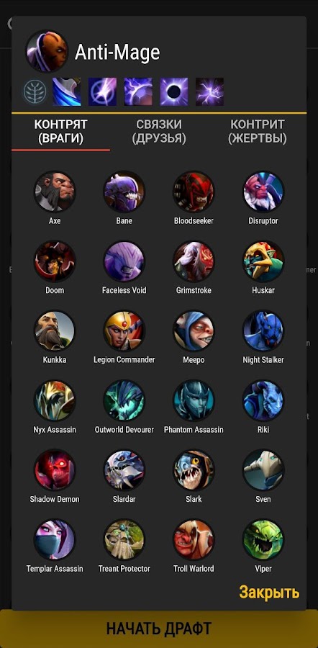Tap the Bloodseeker hero icon
This screenshot has width=318, height=648.
pyautogui.click(x=194, y=192)
